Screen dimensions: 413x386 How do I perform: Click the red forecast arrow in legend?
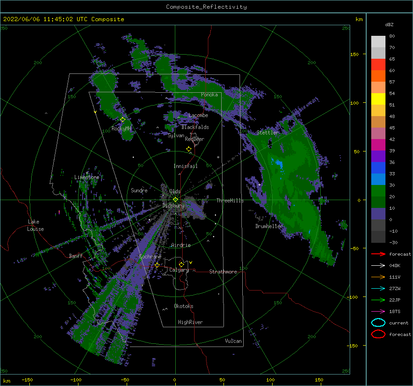(378, 254)
